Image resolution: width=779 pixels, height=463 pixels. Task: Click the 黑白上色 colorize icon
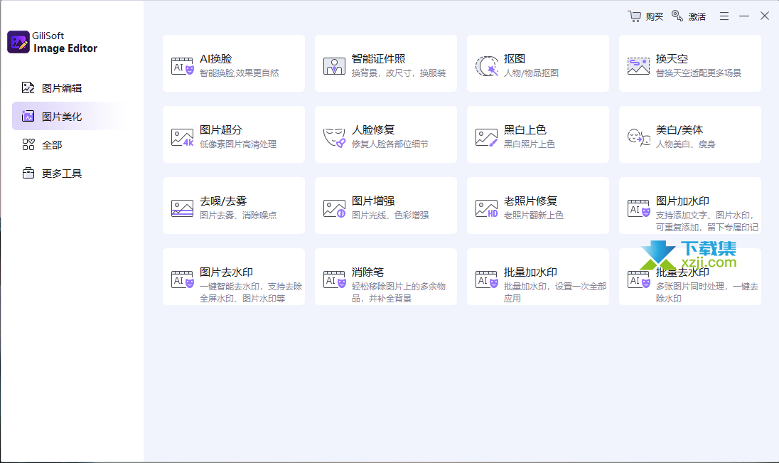(x=486, y=137)
